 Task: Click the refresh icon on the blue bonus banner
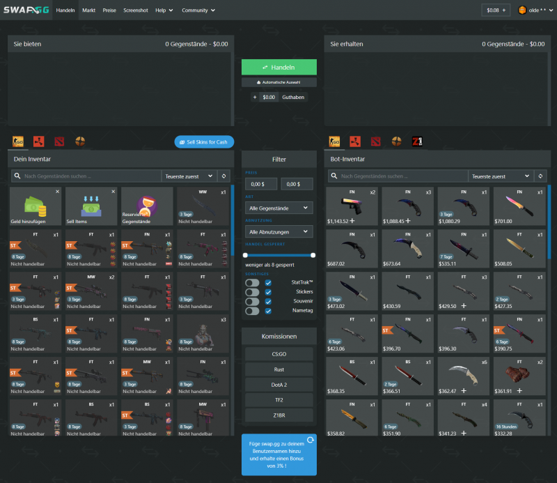pyautogui.click(x=311, y=440)
